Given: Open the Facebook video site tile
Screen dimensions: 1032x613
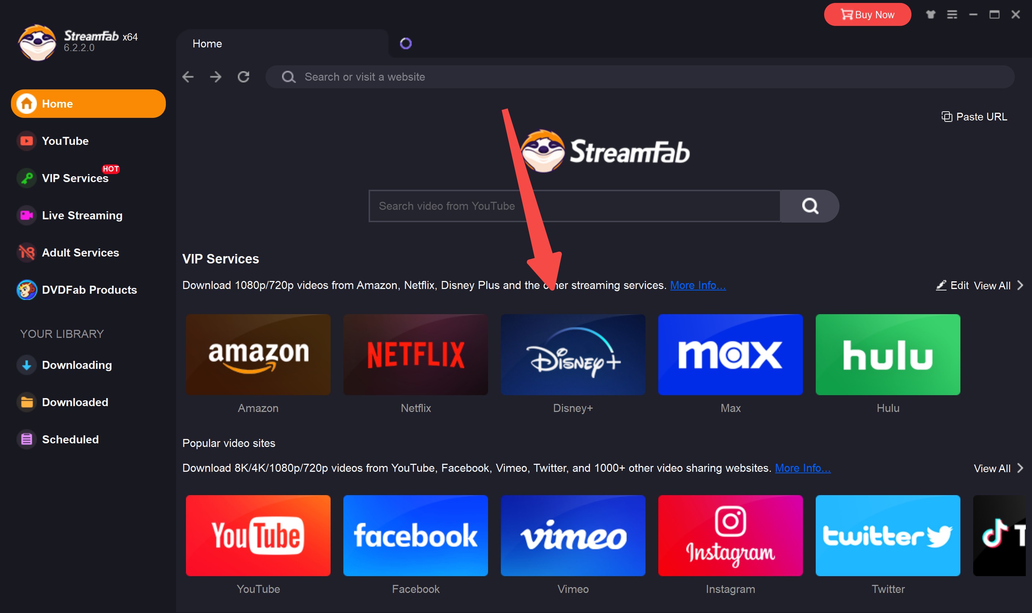Looking at the screenshot, I should click(x=415, y=535).
